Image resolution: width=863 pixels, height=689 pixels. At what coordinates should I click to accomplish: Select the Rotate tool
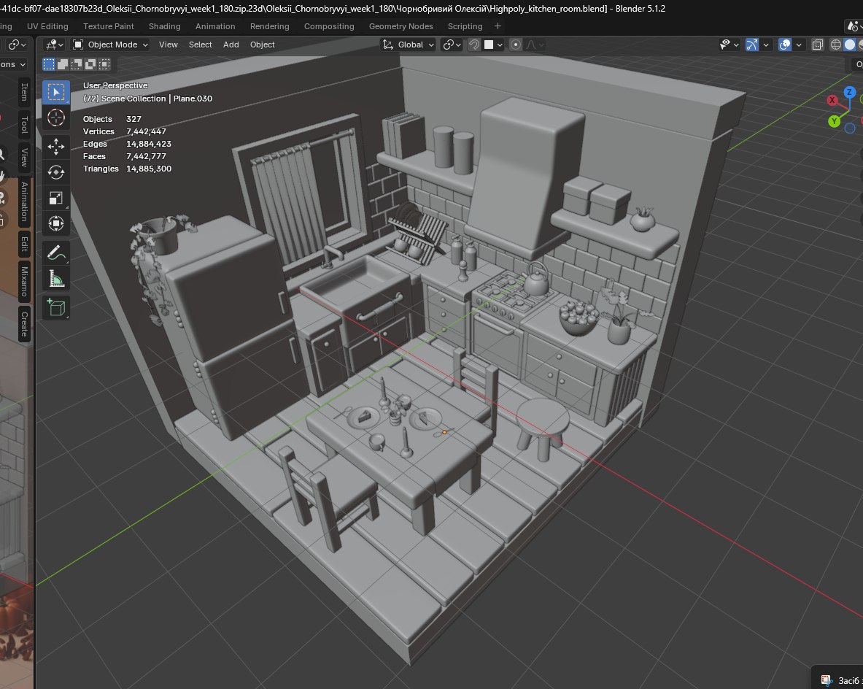tap(56, 172)
